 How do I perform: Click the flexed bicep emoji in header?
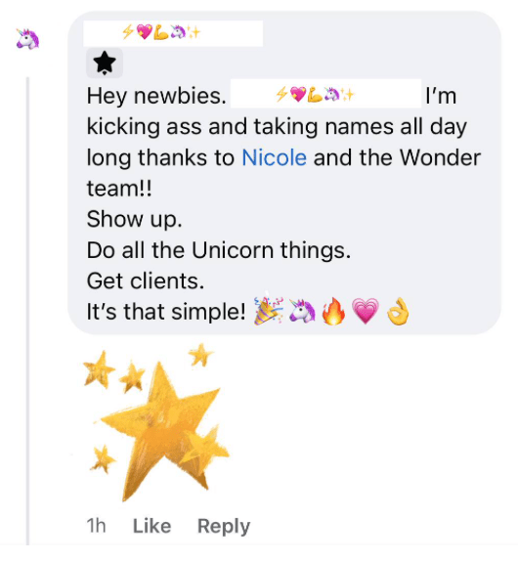pos(160,32)
